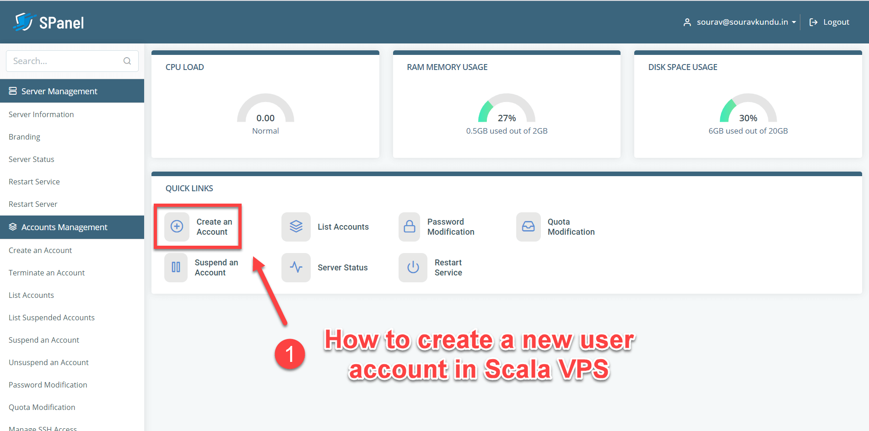Click the Restart Service power icon
This screenshot has width=869, height=431.
[x=413, y=267]
